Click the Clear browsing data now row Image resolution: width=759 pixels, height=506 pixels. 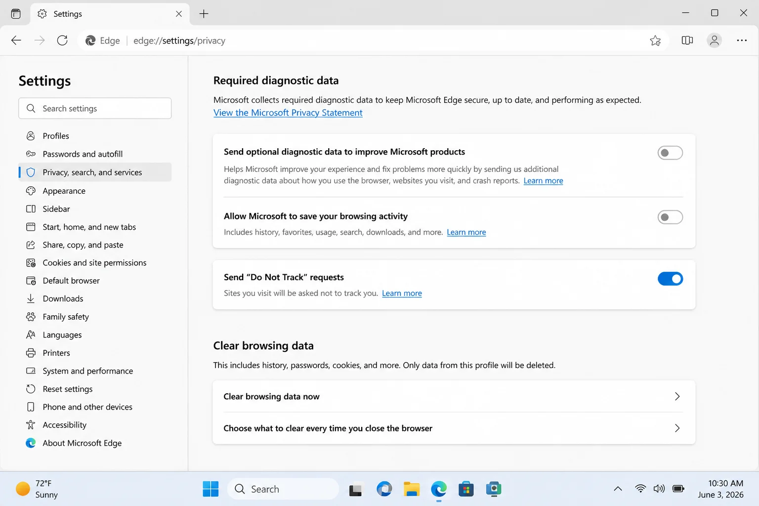pos(454,396)
